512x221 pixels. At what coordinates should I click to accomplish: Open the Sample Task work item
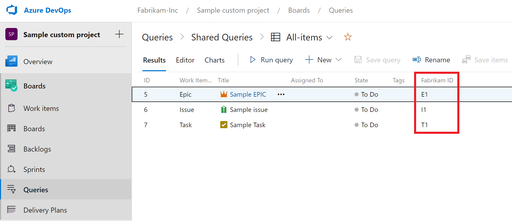(x=247, y=125)
